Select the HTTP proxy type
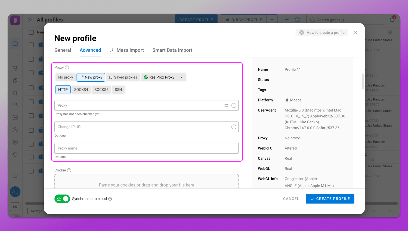Viewport: 408px width, 231px height. pos(63,90)
